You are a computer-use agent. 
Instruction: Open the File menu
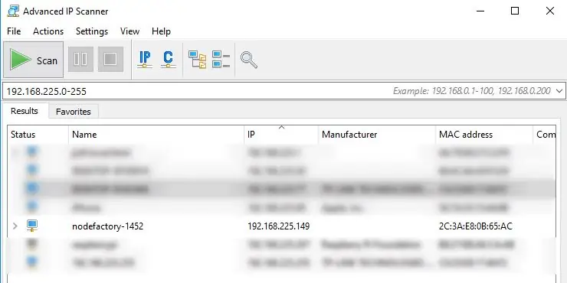[14, 31]
